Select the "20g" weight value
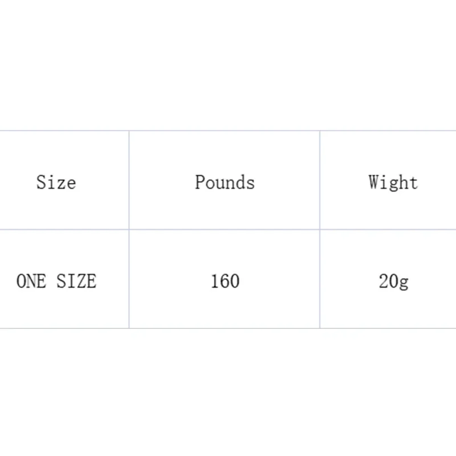This screenshot has height=456, width=456. [x=393, y=281]
